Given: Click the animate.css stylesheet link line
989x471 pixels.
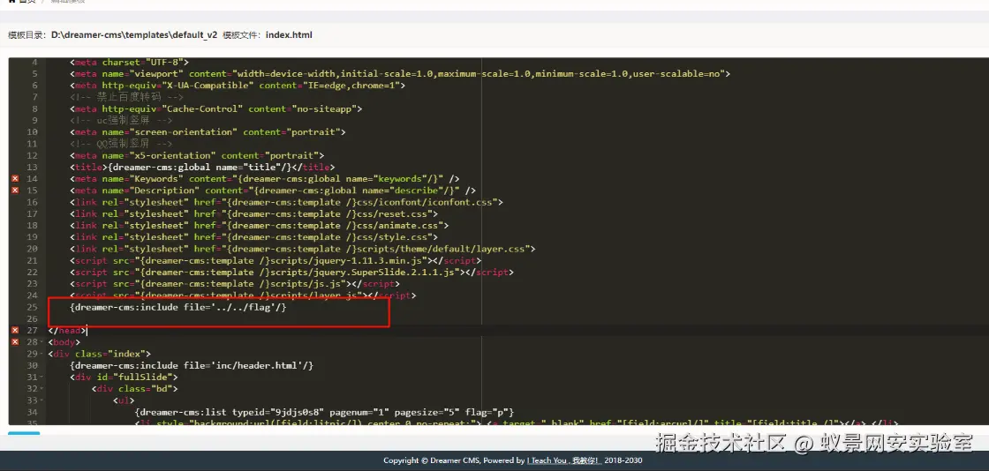Looking at the screenshot, I should coord(260,226).
